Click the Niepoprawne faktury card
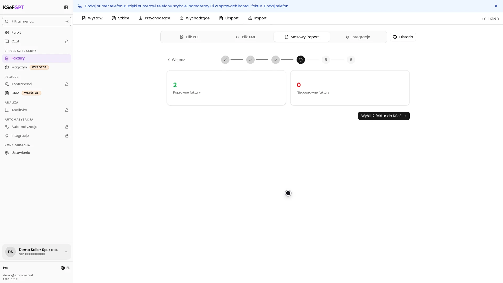This screenshot has width=503, height=283. pos(350,88)
